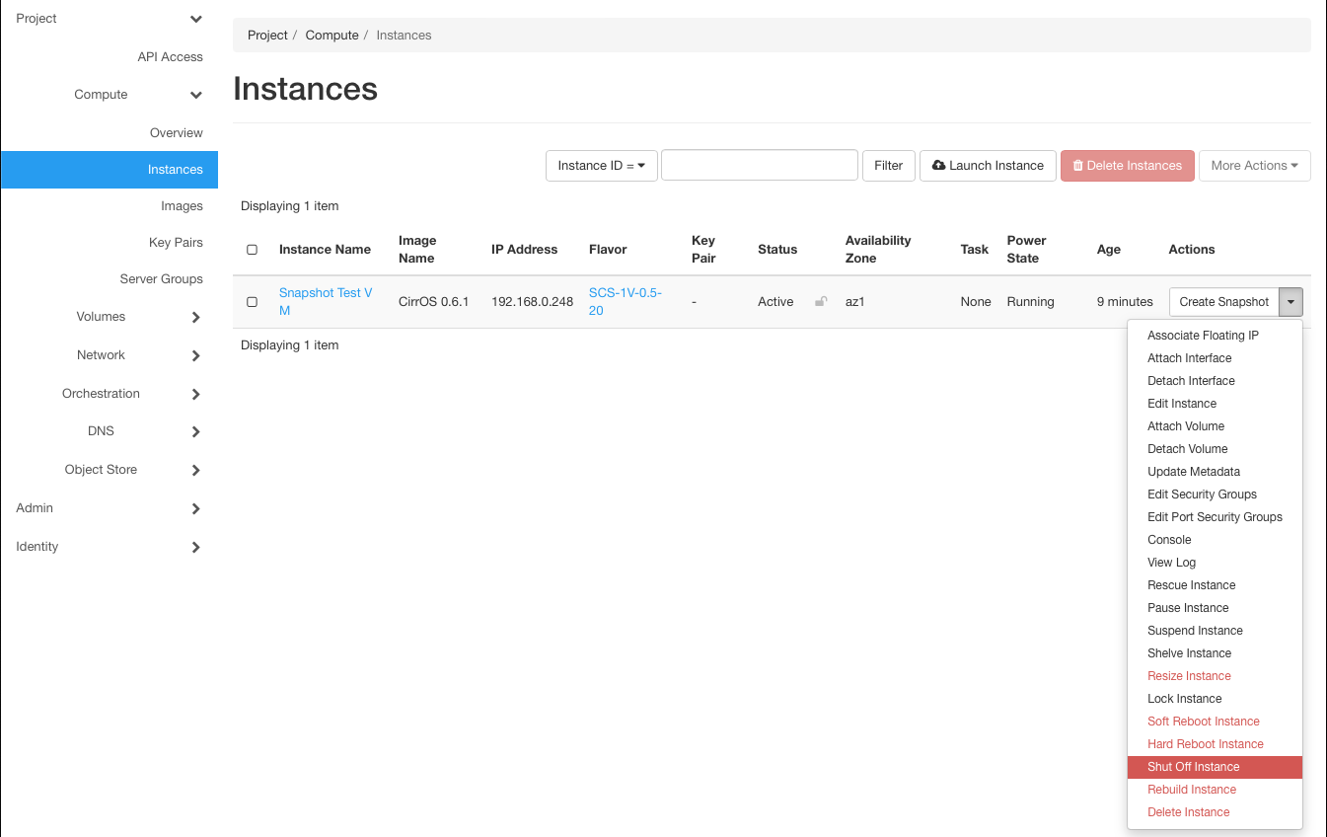Choose Pause Instance from menu
1327x837 pixels.
(1215, 608)
